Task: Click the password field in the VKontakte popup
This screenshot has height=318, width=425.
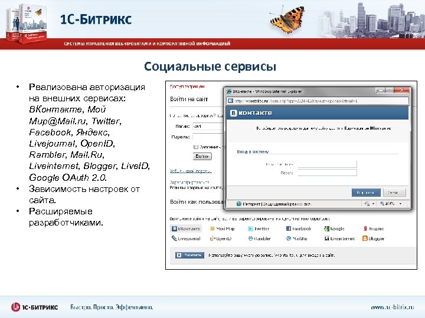Action: (328, 173)
